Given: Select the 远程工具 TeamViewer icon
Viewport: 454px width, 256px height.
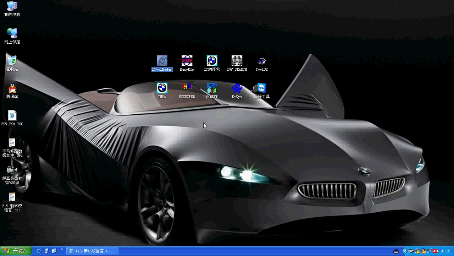Looking at the screenshot, I should (262, 91).
